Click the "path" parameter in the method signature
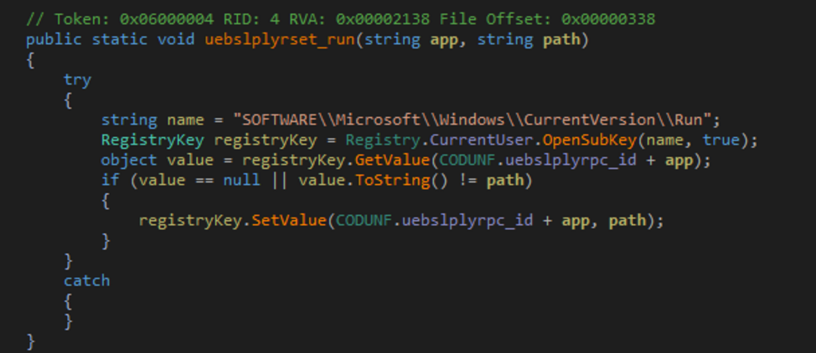816x353 pixels. (x=561, y=40)
